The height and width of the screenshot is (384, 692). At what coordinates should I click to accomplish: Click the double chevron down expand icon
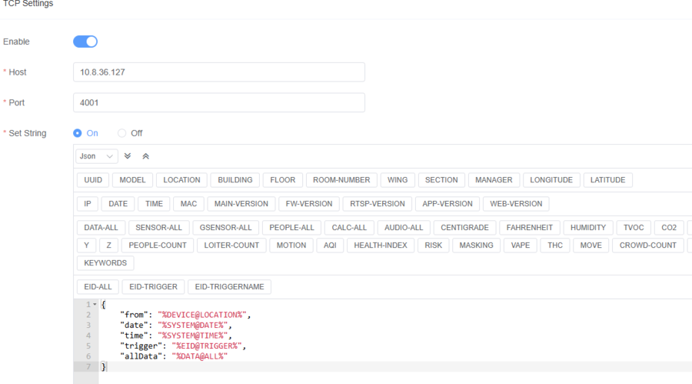128,156
